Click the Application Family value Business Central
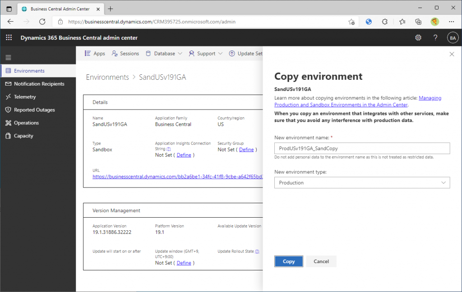 (173, 124)
